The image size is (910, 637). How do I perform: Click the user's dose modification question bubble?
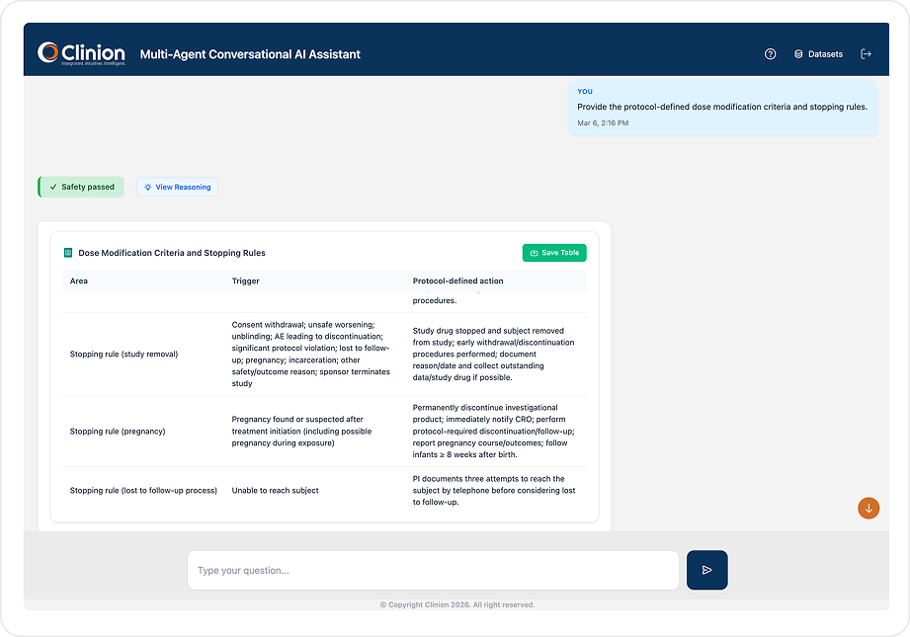pos(721,107)
